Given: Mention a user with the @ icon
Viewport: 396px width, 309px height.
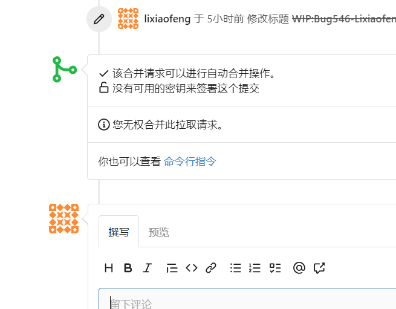Looking at the screenshot, I should click(x=299, y=268).
